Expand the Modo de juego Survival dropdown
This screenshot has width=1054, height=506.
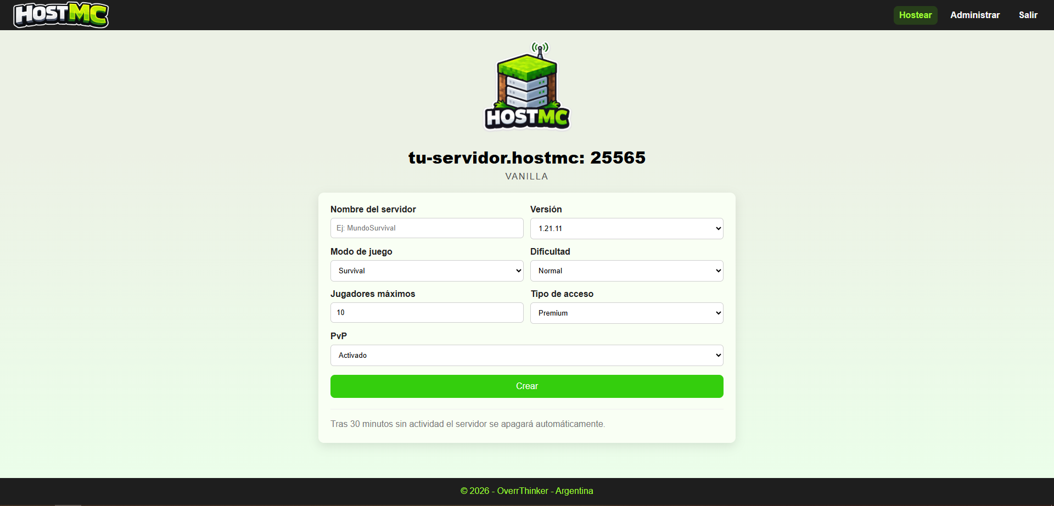click(427, 271)
